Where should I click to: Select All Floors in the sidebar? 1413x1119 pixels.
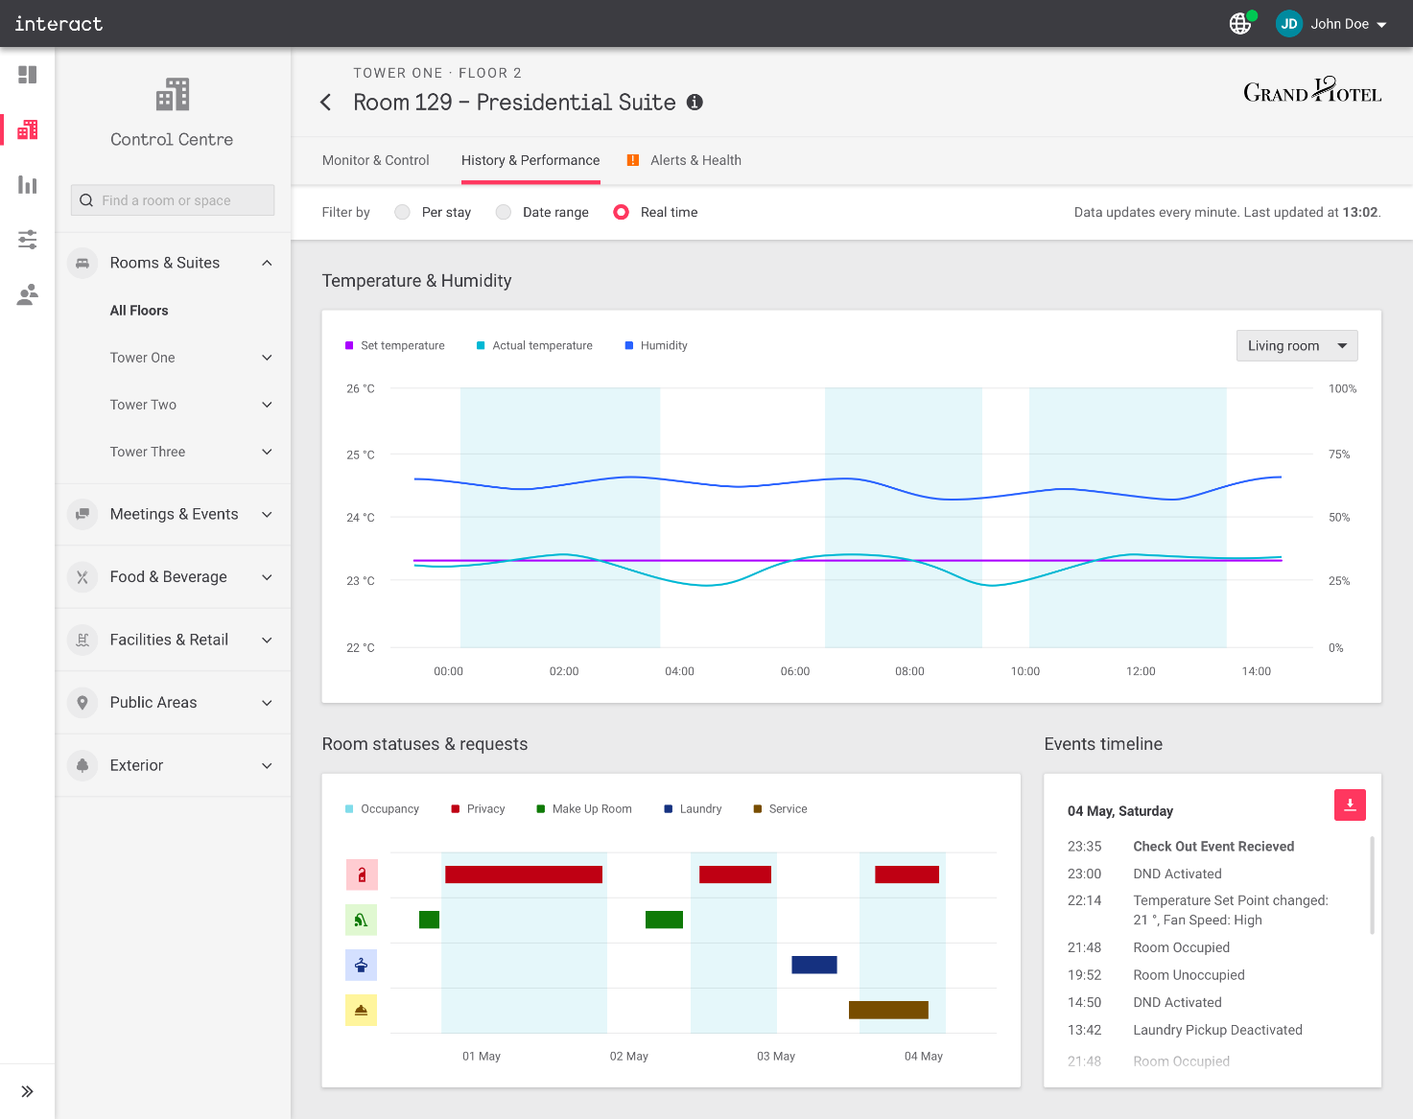(x=139, y=311)
